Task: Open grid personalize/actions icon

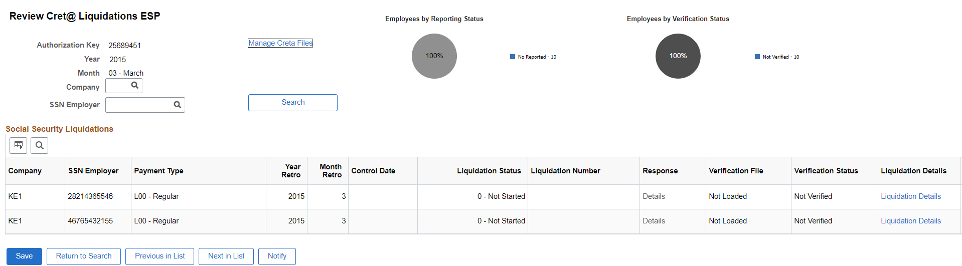Action: 19,145
